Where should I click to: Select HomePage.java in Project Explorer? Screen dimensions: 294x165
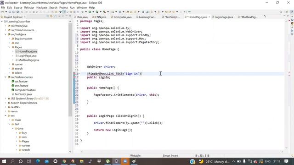click(28, 51)
